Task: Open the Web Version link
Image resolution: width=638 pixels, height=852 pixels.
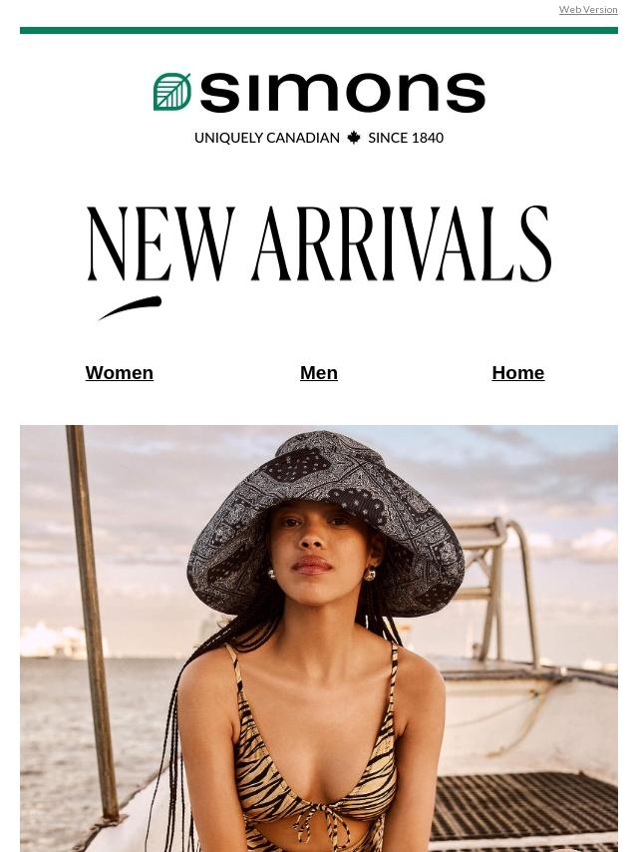Action: pyautogui.click(x=588, y=10)
